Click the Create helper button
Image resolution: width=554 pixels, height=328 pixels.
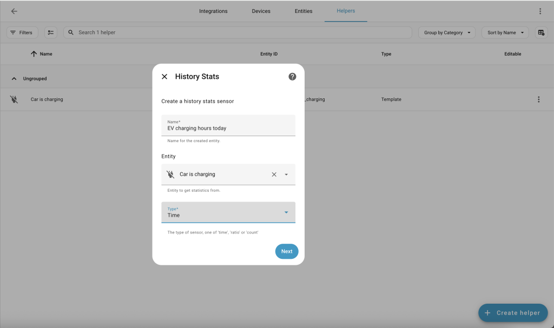click(x=512, y=313)
